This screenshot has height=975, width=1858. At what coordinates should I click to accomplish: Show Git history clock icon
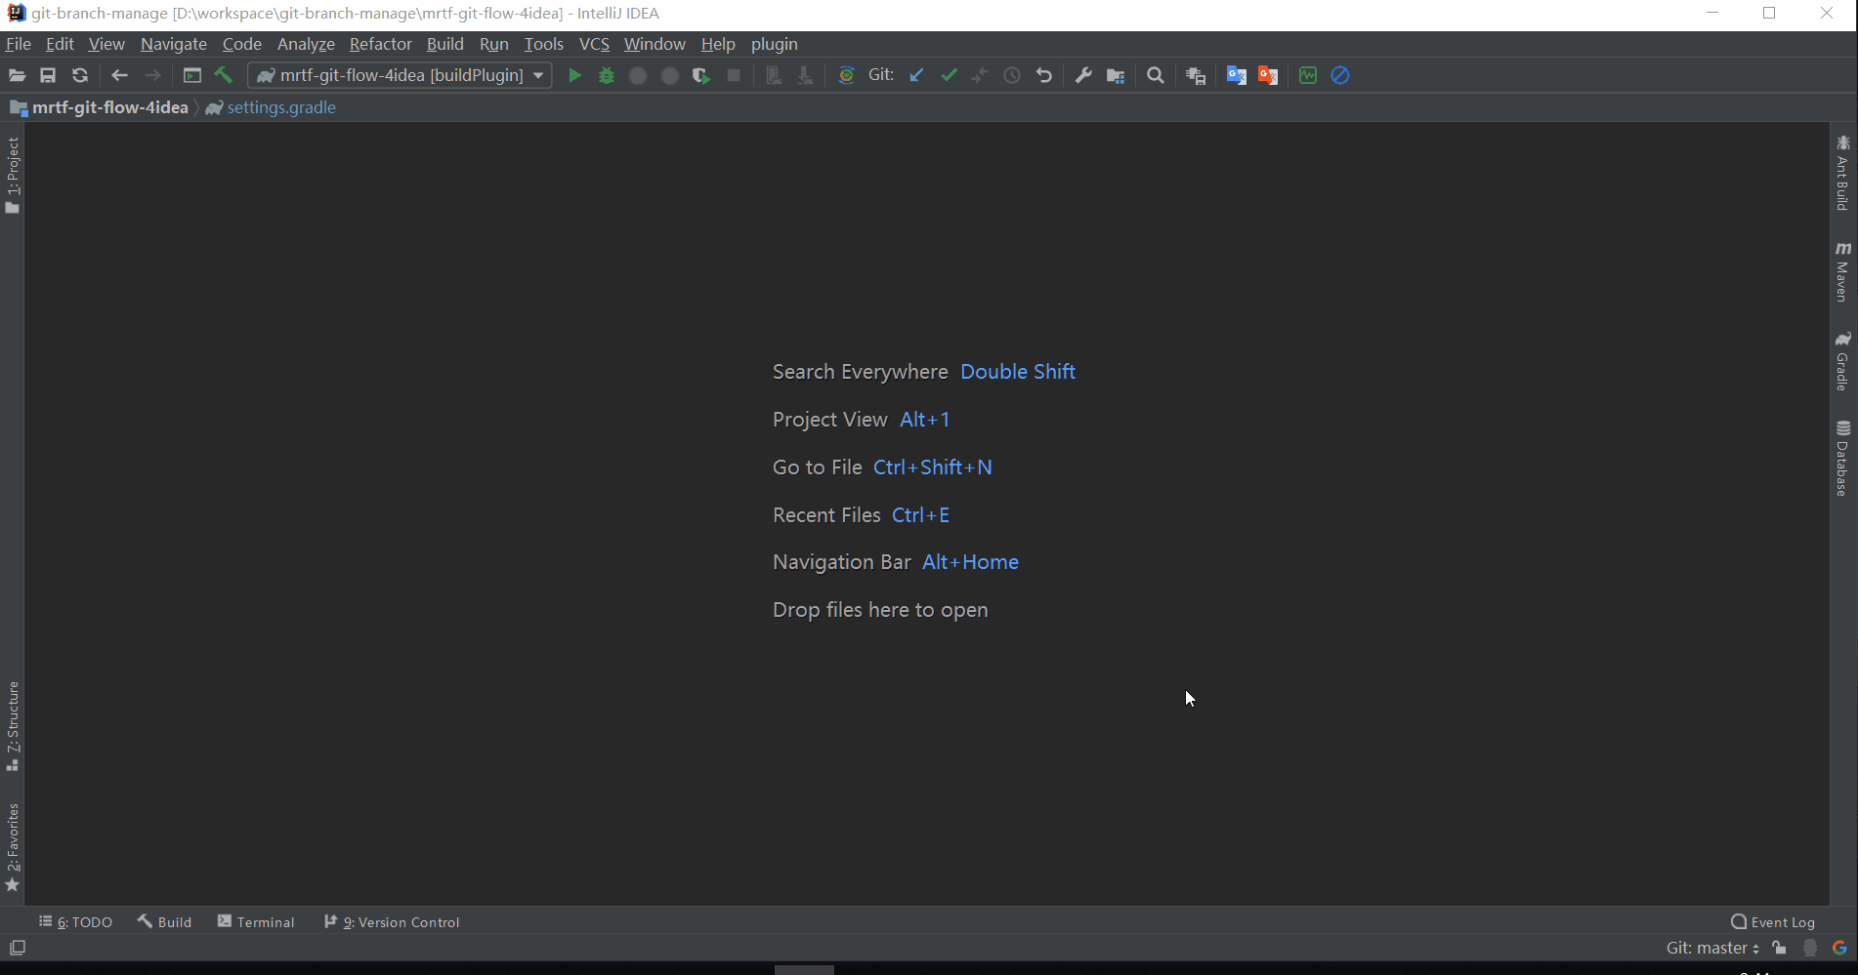pos(1012,75)
